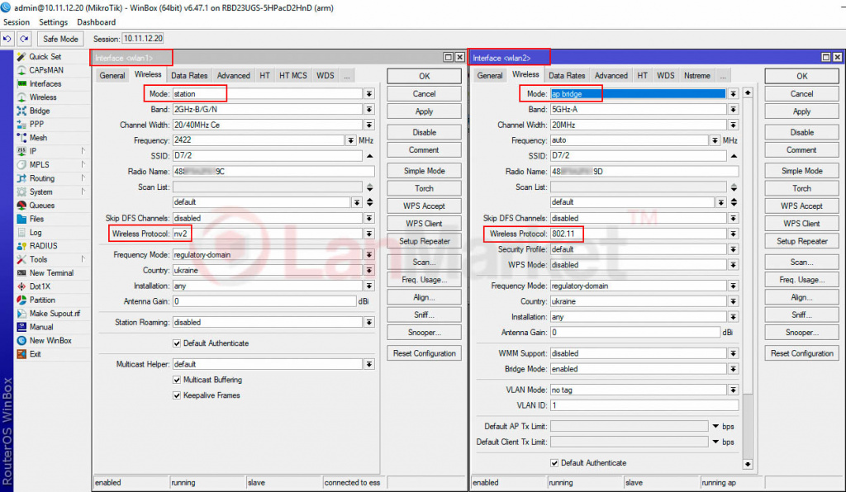Open wlan1 Country dropdown list
This screenshot has height=492, width=846.
click(369, 271)
